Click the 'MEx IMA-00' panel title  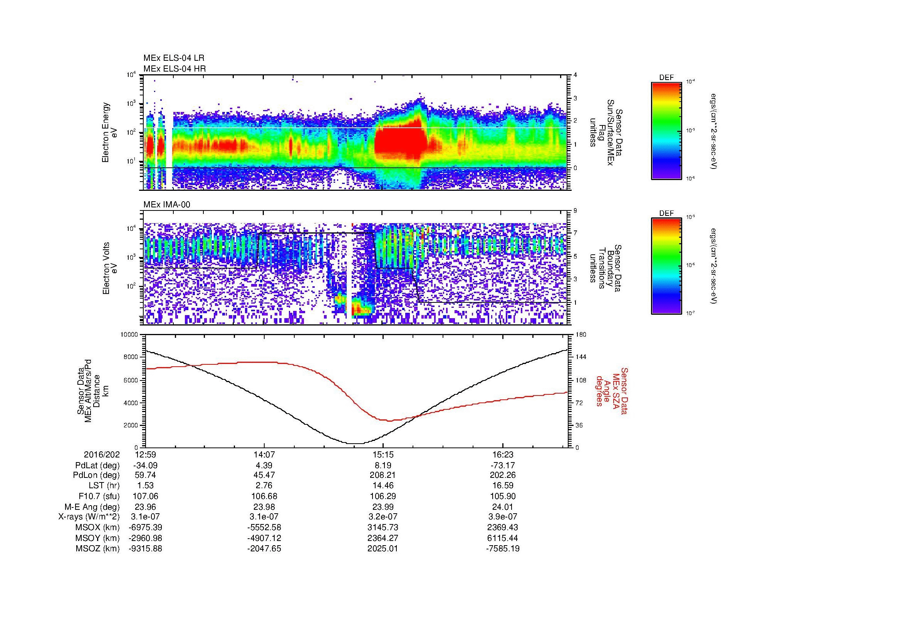click(167, 205)
